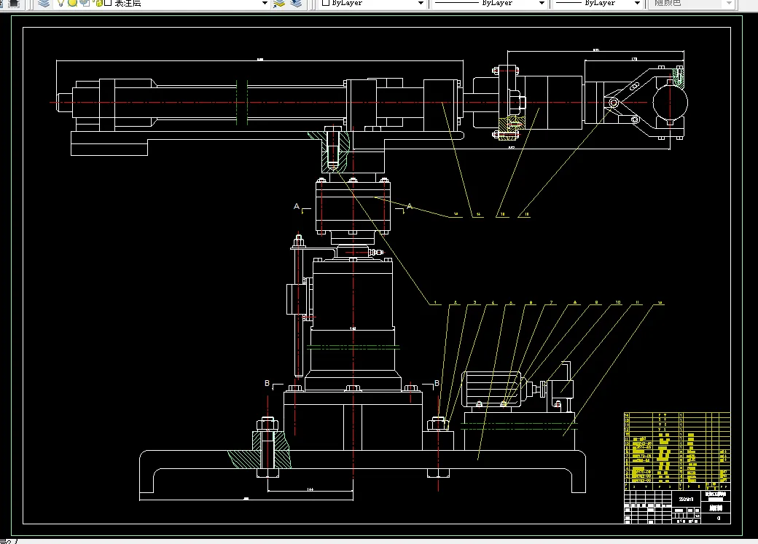The width and height of the screenshot is (758, 544).
Task: Click the layer color square beside 表注层
Action: [108, 4]
